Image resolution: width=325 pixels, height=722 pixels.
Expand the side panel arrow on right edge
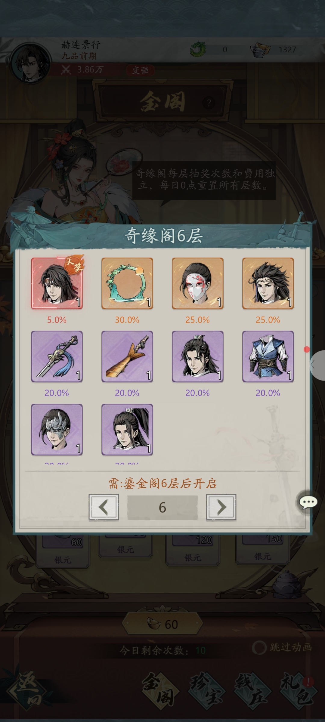pyautogui.click(x=317, y=365)
